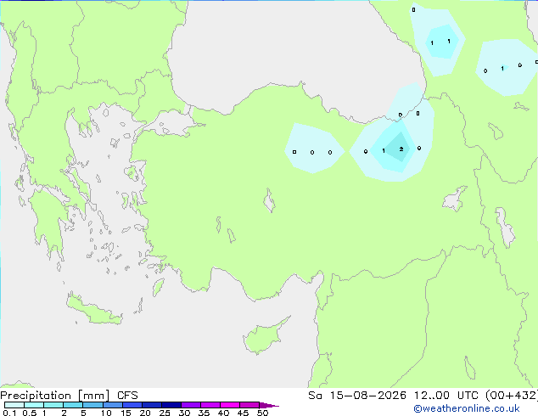The height and width of the screenshot is (416, 538).
Task: Click the 0.1 mm legend color swatch
Action: pyautogui.click(x=14, y=405)
